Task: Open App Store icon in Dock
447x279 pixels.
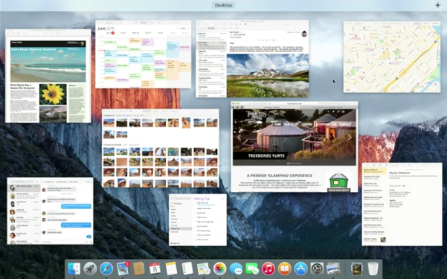Action: click(300, 269)
